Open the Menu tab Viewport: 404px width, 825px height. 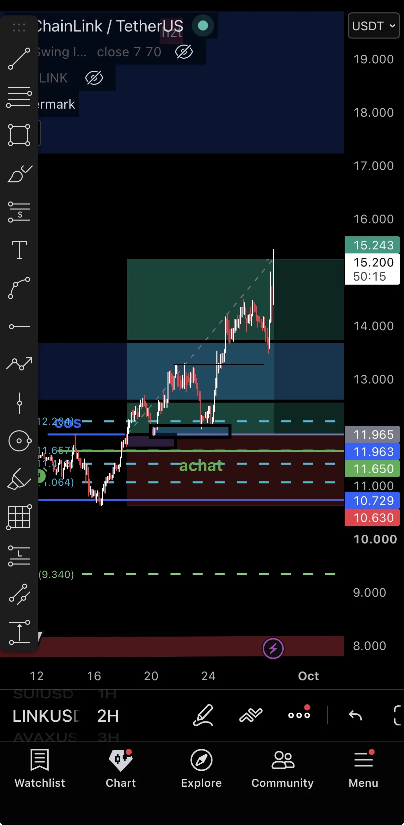pos(363,768)
